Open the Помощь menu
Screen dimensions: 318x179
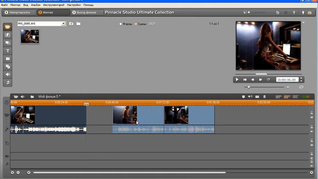point(88,5)
